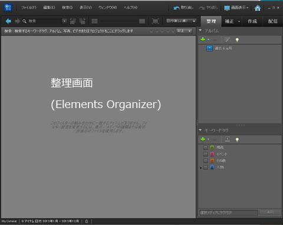283x225 pixels.
Task: Click the full screen view icon
Action: tap(155, 21)
